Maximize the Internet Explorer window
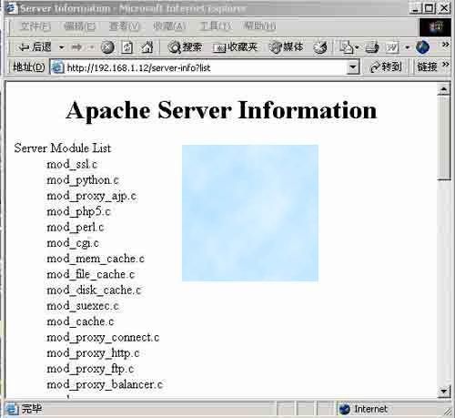This screenshot has height=418, width=455. click(x=429, y=8)
